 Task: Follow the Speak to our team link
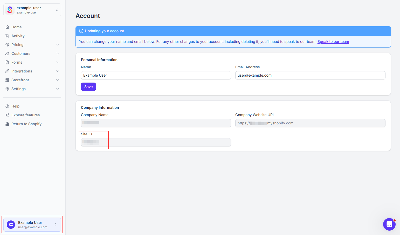point(333,42)
